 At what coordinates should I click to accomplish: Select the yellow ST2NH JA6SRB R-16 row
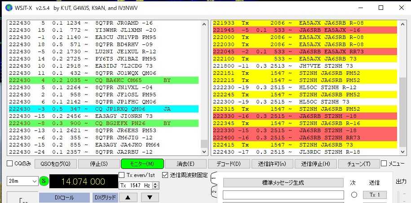tap(305, 123)
